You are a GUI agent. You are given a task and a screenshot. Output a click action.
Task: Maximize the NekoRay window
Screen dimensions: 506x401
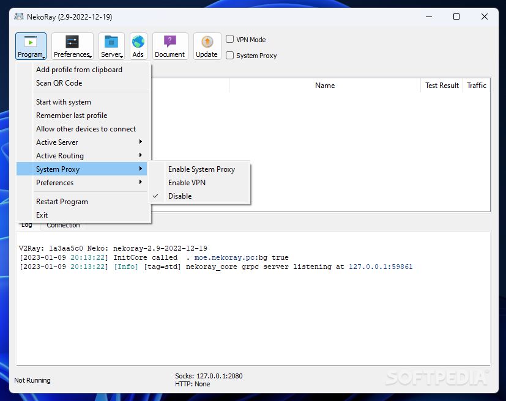[456, 17]
